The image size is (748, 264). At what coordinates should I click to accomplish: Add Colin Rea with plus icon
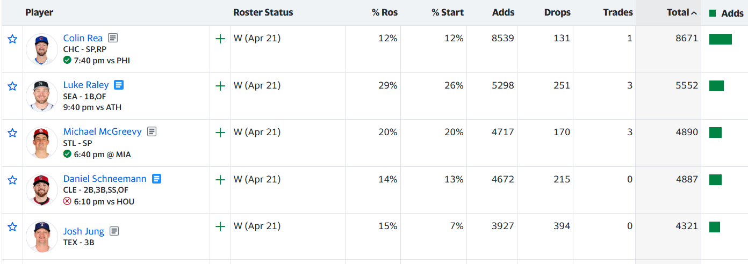coord(220,39)
